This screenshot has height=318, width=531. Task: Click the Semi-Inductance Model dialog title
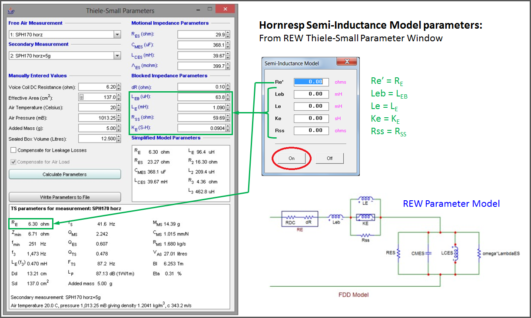pos(292,63)
